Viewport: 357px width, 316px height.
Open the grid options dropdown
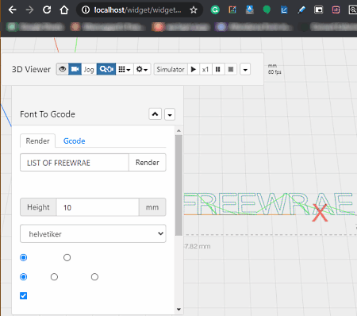(x=125, y=69)
